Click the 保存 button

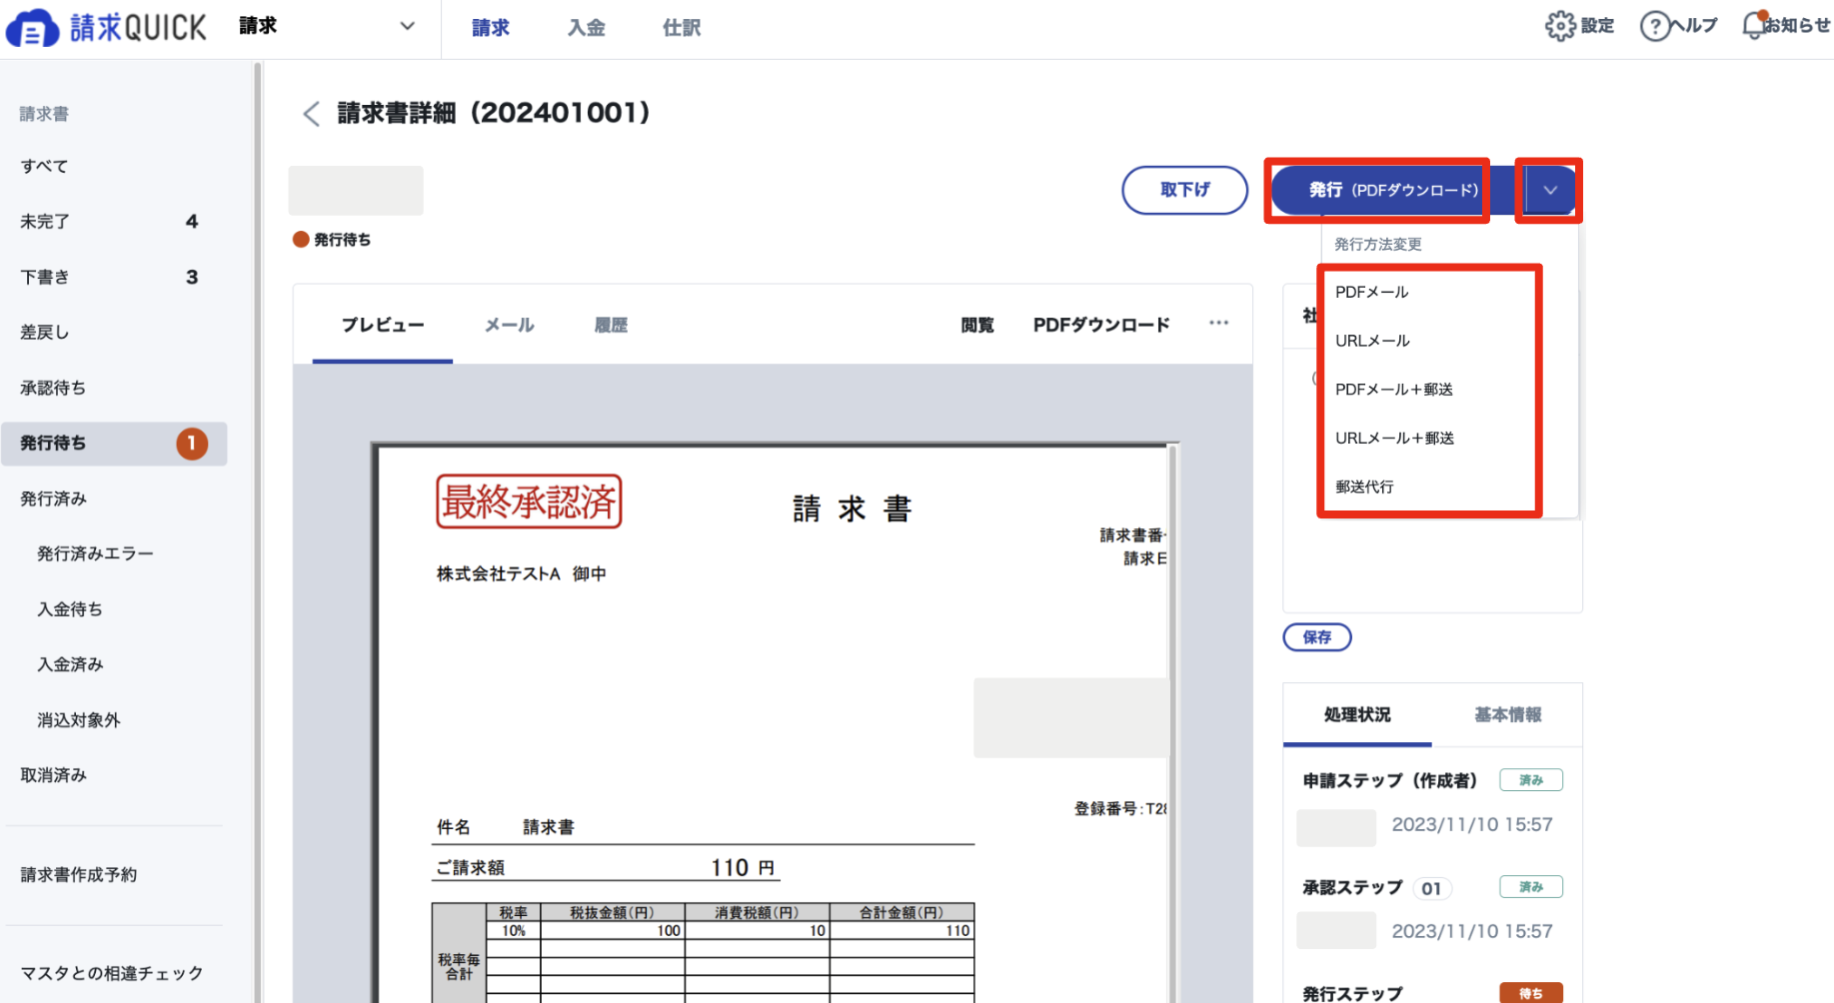[1316, 637]
